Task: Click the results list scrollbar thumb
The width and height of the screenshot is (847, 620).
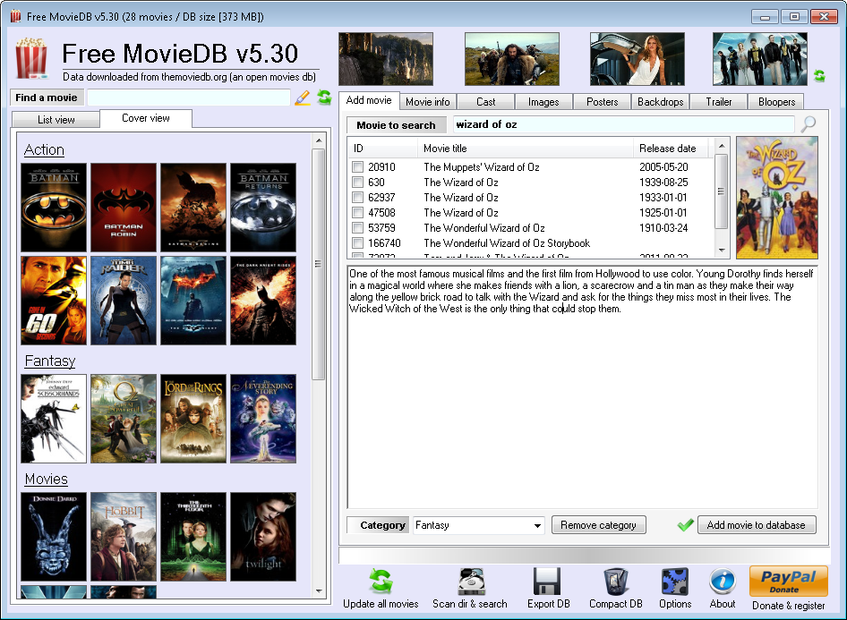Action: click(722, 191)
